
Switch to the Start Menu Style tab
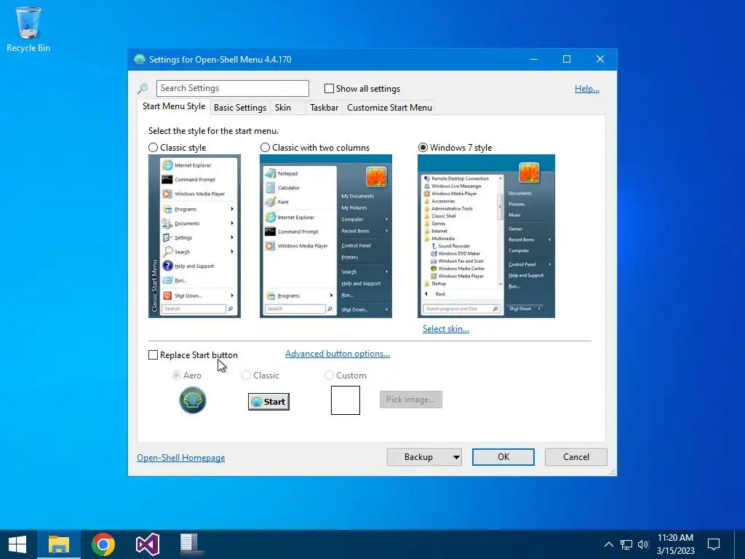click(x=174, y=106)
